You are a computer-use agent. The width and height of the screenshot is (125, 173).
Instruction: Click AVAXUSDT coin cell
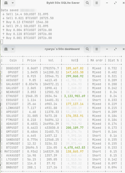click(13, 156)
